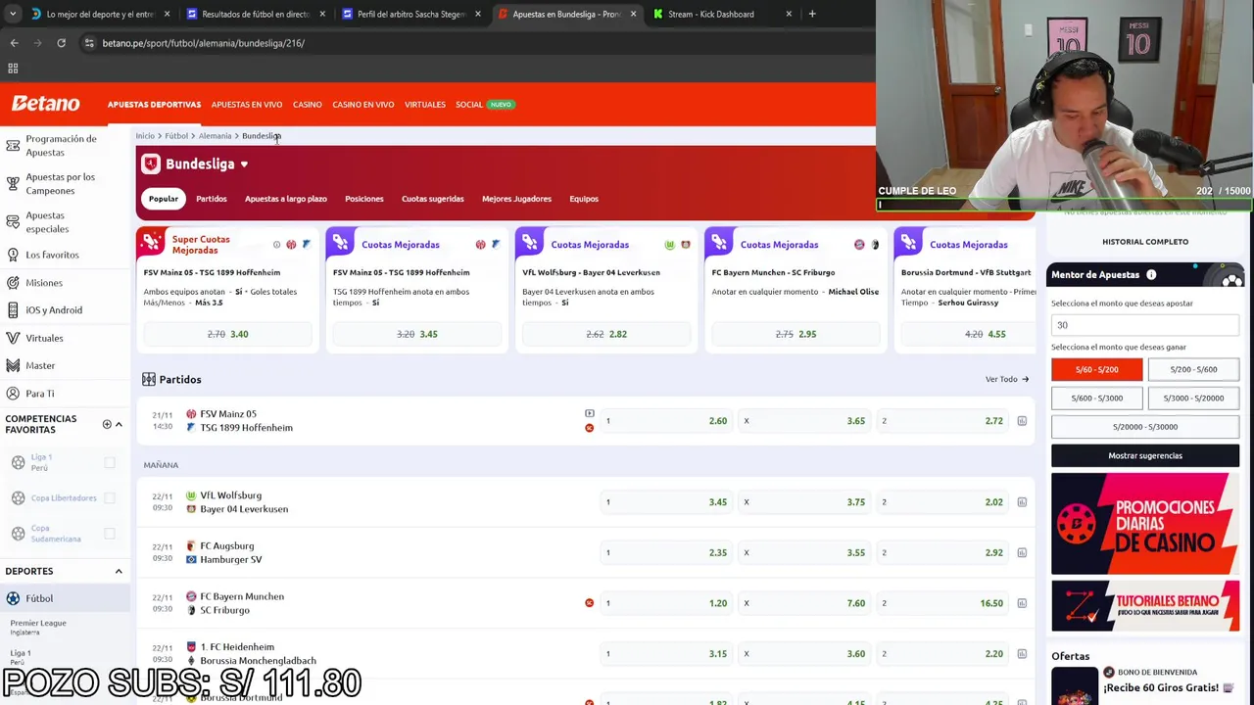Edit the bet amount field showing 30
1254x705 pixels.
(1145, 325)
